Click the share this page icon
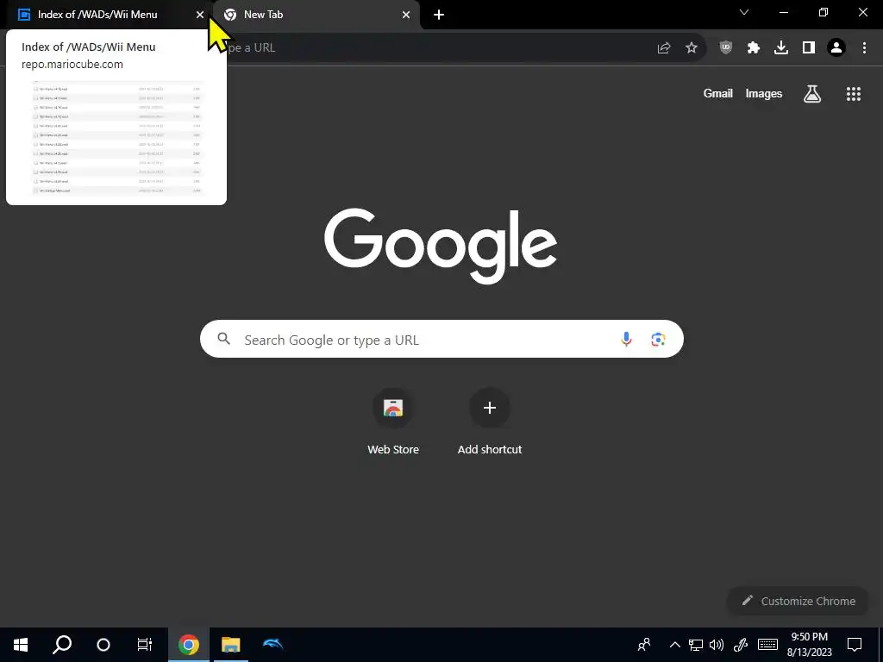The image size is (883, 662). (x=664, y=48)
